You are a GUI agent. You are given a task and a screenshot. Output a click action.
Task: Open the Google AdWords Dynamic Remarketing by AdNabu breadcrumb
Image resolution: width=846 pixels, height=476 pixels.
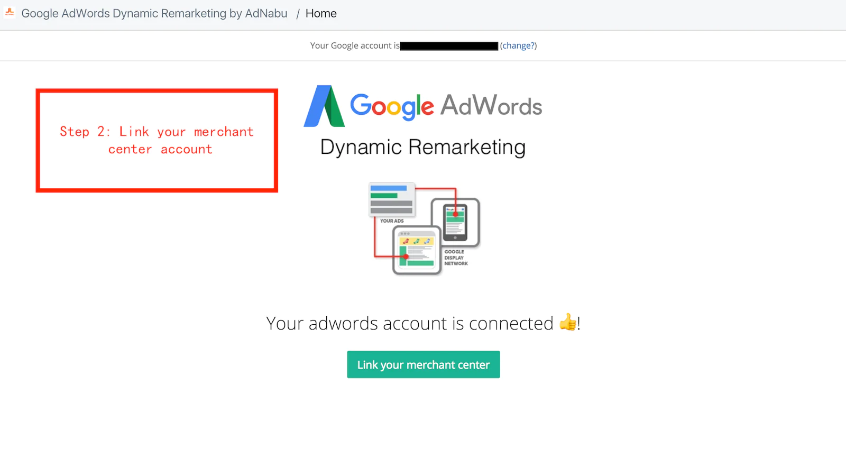pos(154,14)
